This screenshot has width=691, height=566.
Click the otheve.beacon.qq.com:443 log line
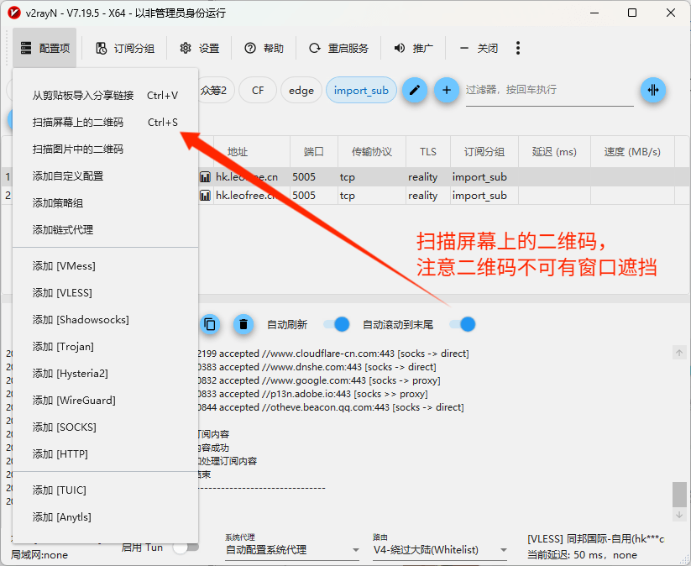pos(331,407)
